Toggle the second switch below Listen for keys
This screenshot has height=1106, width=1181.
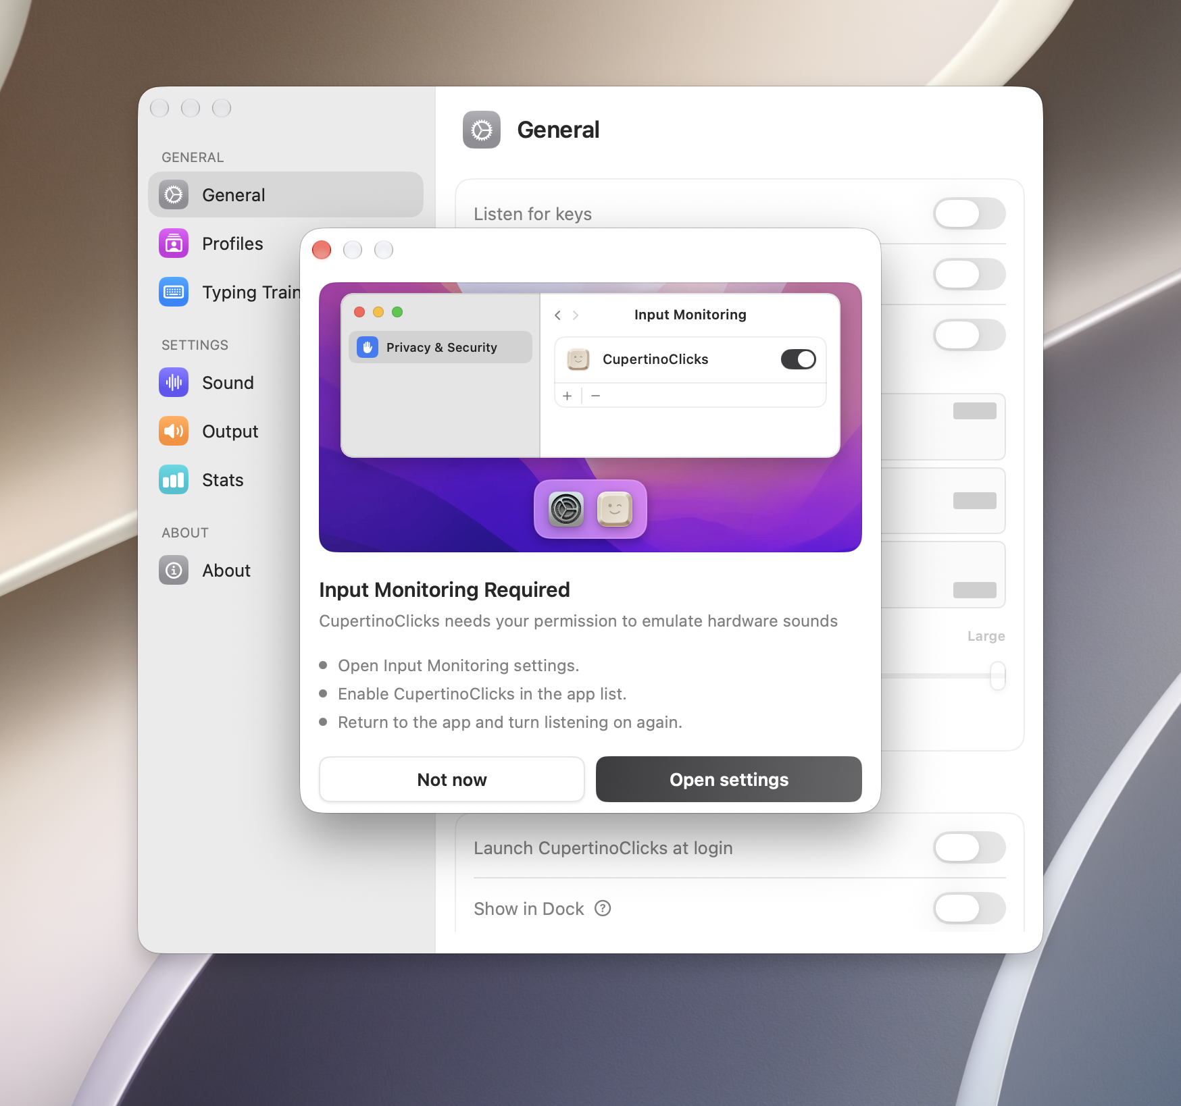[970, 275]
